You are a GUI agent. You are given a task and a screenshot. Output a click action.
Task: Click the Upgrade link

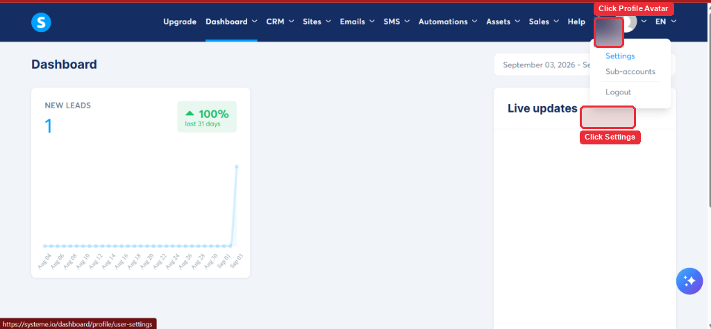point(180,22)
